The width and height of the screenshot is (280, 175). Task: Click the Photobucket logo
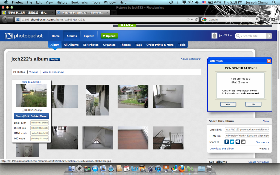[24, 36]
